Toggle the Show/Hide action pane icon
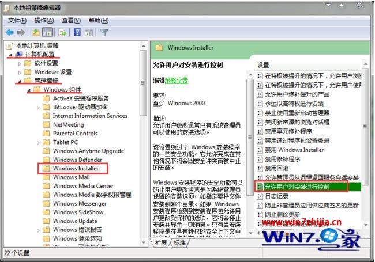375x262 pixels. pyautogui.click(x=89, y=33)
